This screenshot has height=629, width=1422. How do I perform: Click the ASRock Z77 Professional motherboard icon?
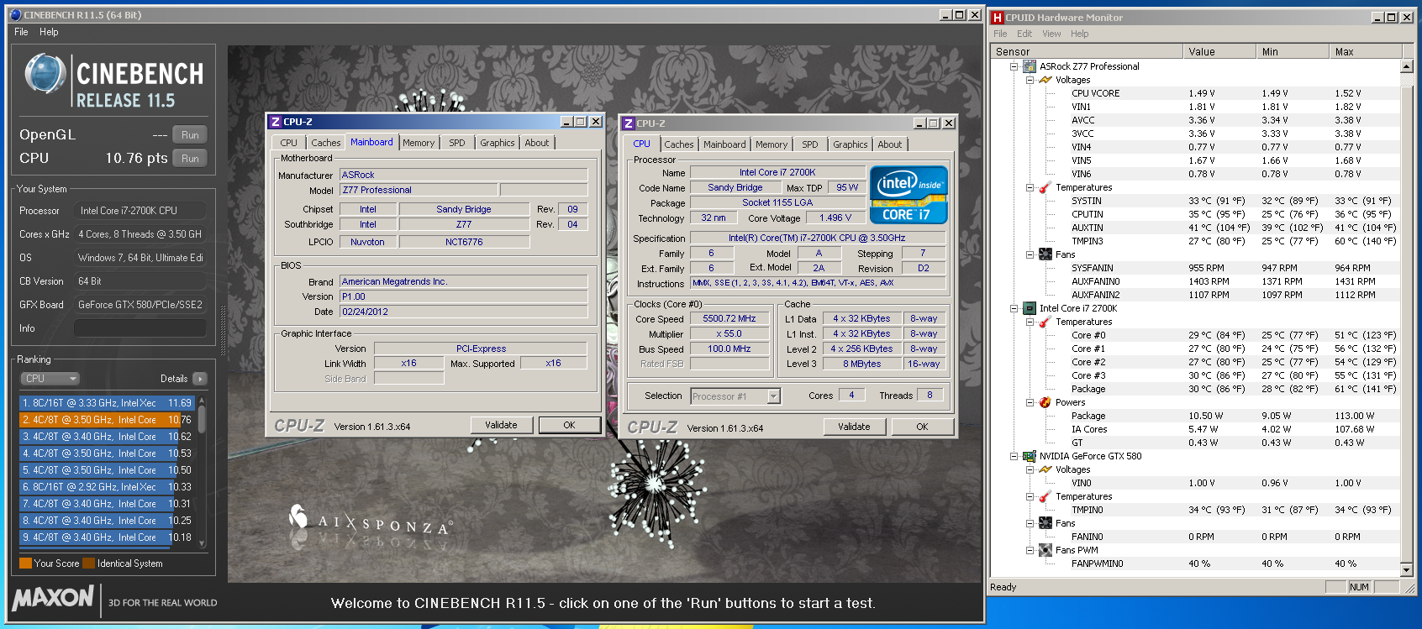coord(1029,66)
